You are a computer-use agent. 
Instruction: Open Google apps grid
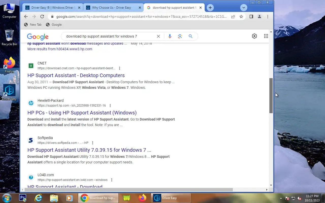[266, 36]
